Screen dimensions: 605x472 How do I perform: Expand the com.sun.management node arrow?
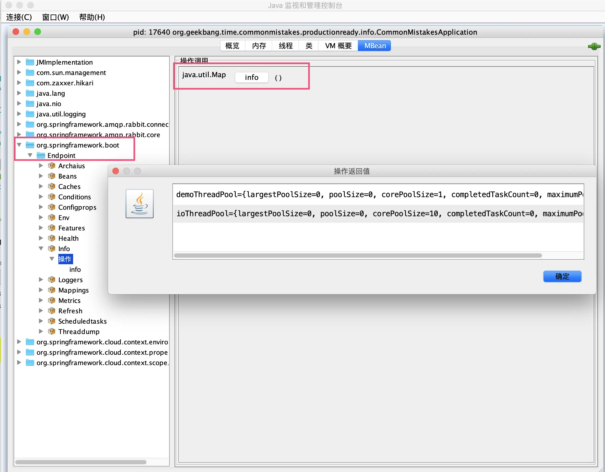19,72
